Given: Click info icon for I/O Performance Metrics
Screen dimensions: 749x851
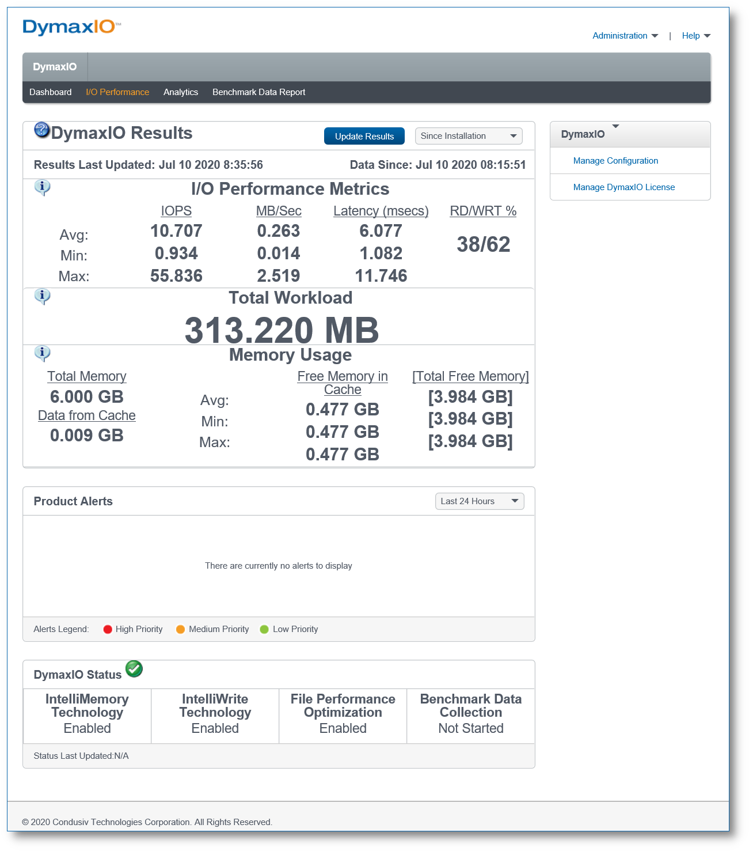Looking at the screenshot, I should coord(42,187).
